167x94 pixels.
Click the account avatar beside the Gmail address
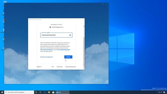pos(50,27)
